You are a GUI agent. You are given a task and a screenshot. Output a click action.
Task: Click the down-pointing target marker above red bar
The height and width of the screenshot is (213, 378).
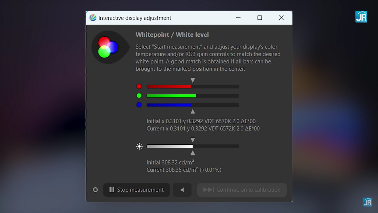click(193, 80)
